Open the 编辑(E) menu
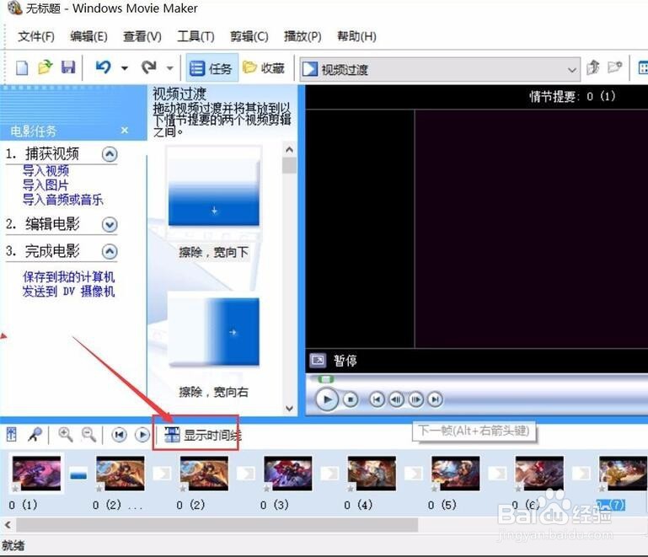 [x=88, y=36]
